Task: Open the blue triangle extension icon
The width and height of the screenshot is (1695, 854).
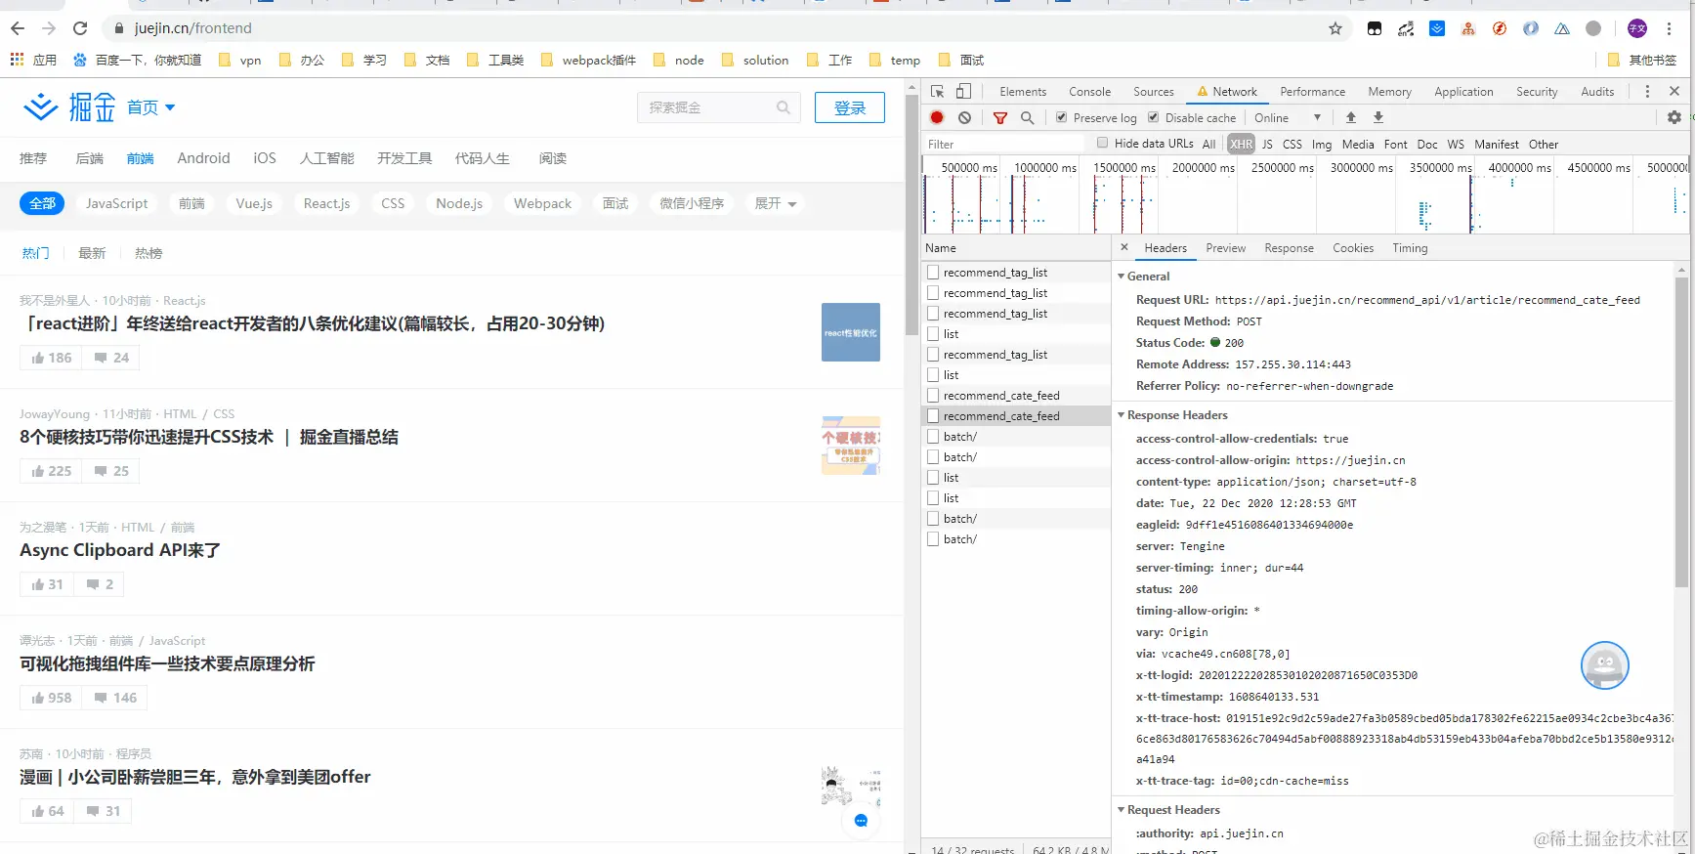Action: point(1562,28)
